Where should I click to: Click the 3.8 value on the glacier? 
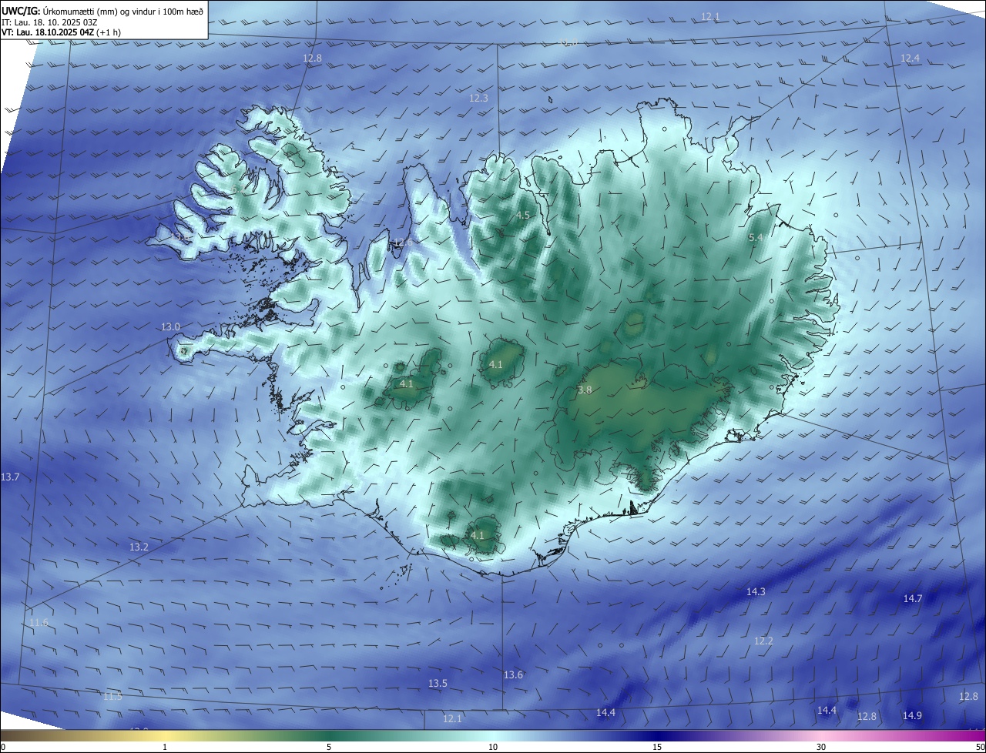point(585,390)
